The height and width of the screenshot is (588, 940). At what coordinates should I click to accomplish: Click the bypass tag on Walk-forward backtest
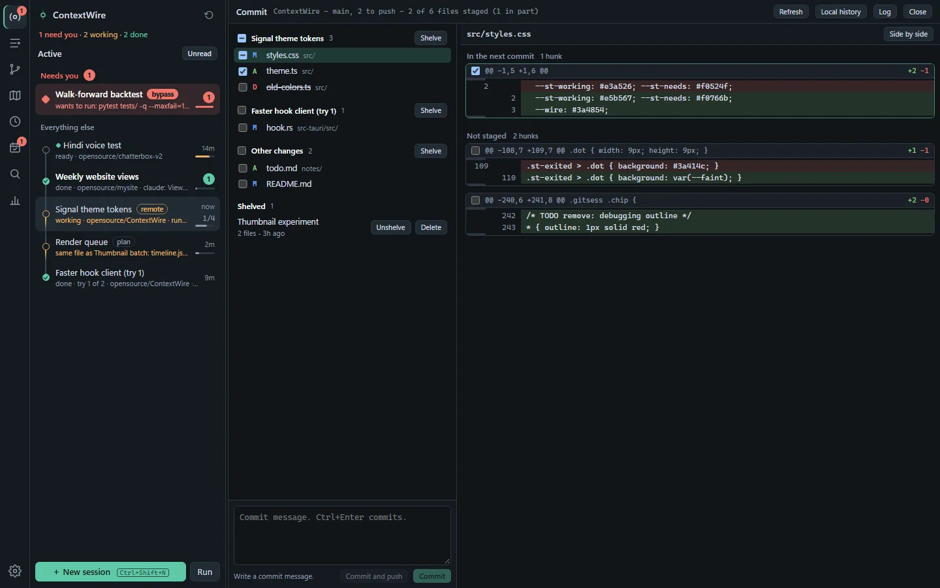click(163, 94)
